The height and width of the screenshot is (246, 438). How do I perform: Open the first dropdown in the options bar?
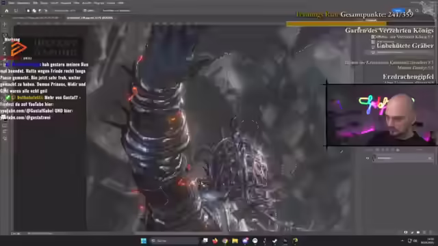coord(65,11)
